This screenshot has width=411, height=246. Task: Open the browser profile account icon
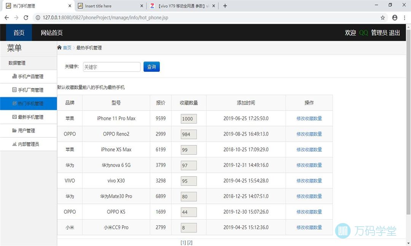[395, 17]
